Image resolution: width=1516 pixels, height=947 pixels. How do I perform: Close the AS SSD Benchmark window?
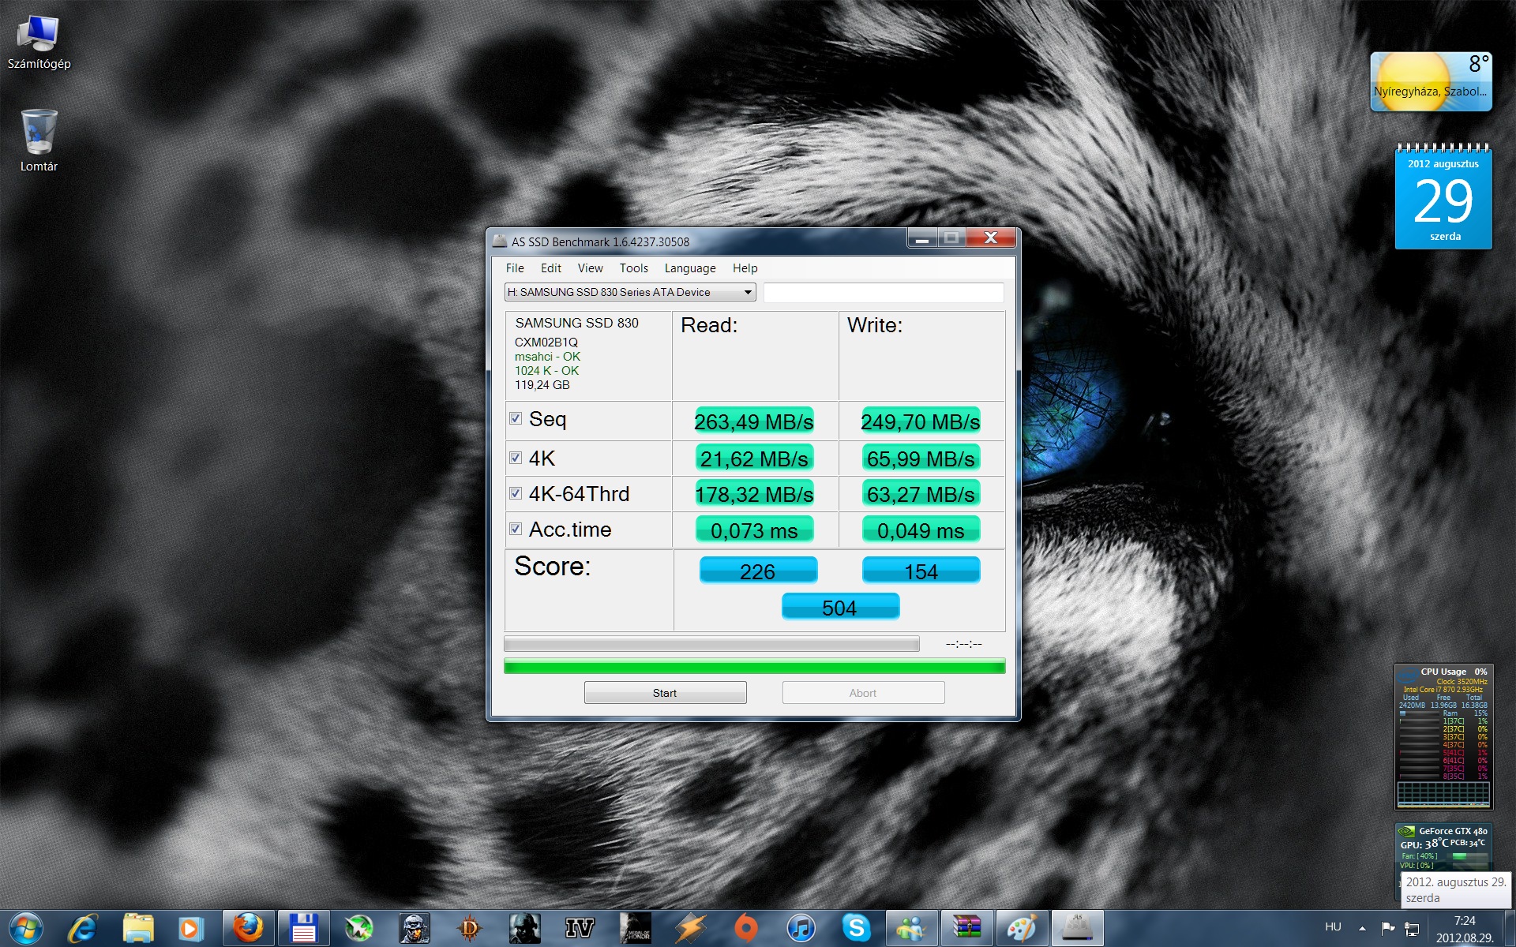(x=992, y=238)
